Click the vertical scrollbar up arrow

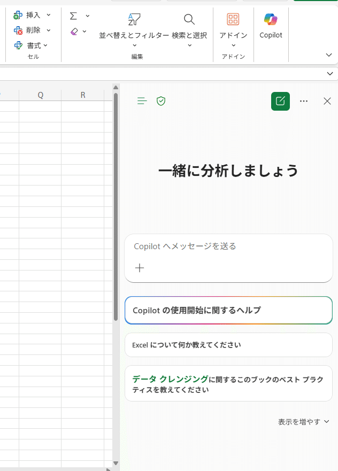point(116,88)
